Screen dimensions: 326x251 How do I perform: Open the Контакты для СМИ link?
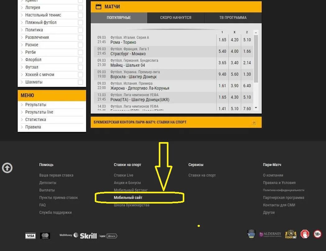(x=279, y=205)
